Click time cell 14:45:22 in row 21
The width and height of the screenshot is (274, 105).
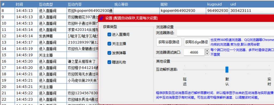tap(26, 93)
